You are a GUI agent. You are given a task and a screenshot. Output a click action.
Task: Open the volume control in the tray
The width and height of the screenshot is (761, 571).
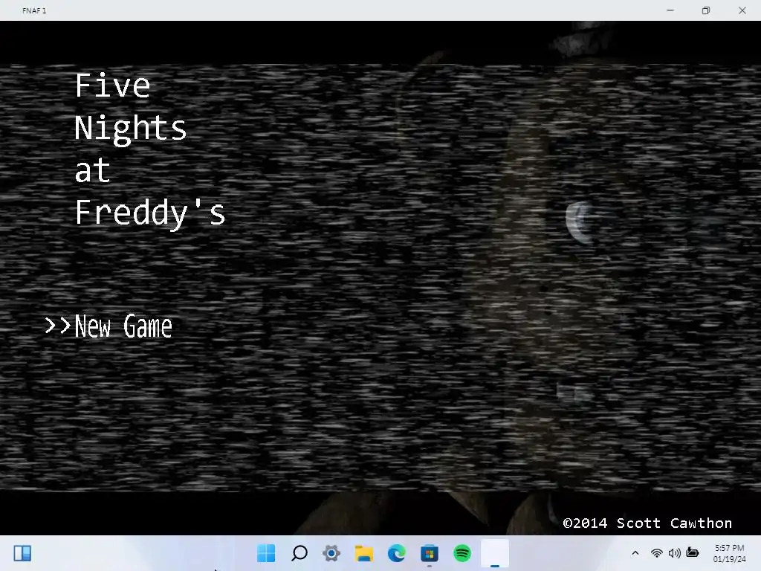674,553
